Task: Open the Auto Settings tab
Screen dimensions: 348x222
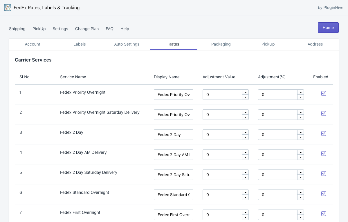Action: click(x=127, y=44)
